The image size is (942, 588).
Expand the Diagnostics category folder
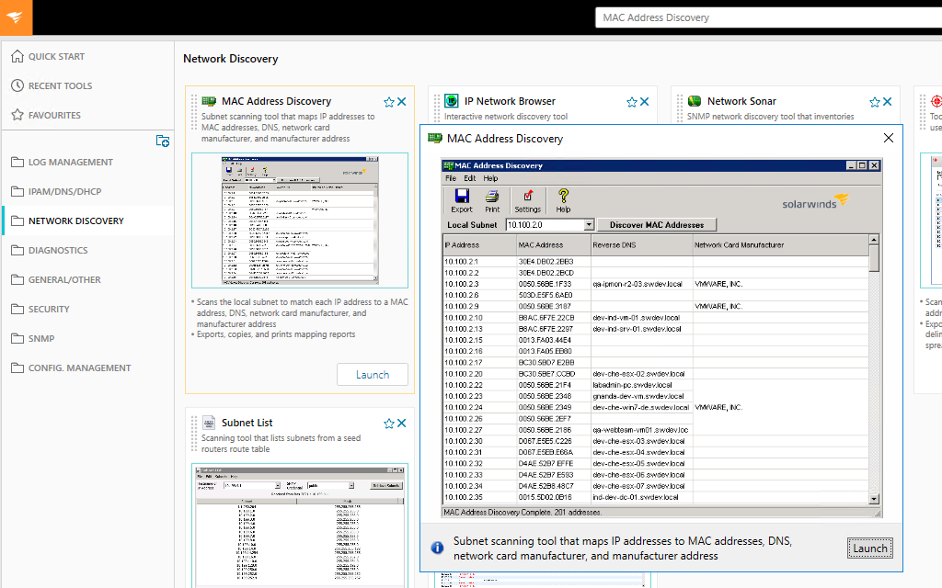tap(58, 250)
